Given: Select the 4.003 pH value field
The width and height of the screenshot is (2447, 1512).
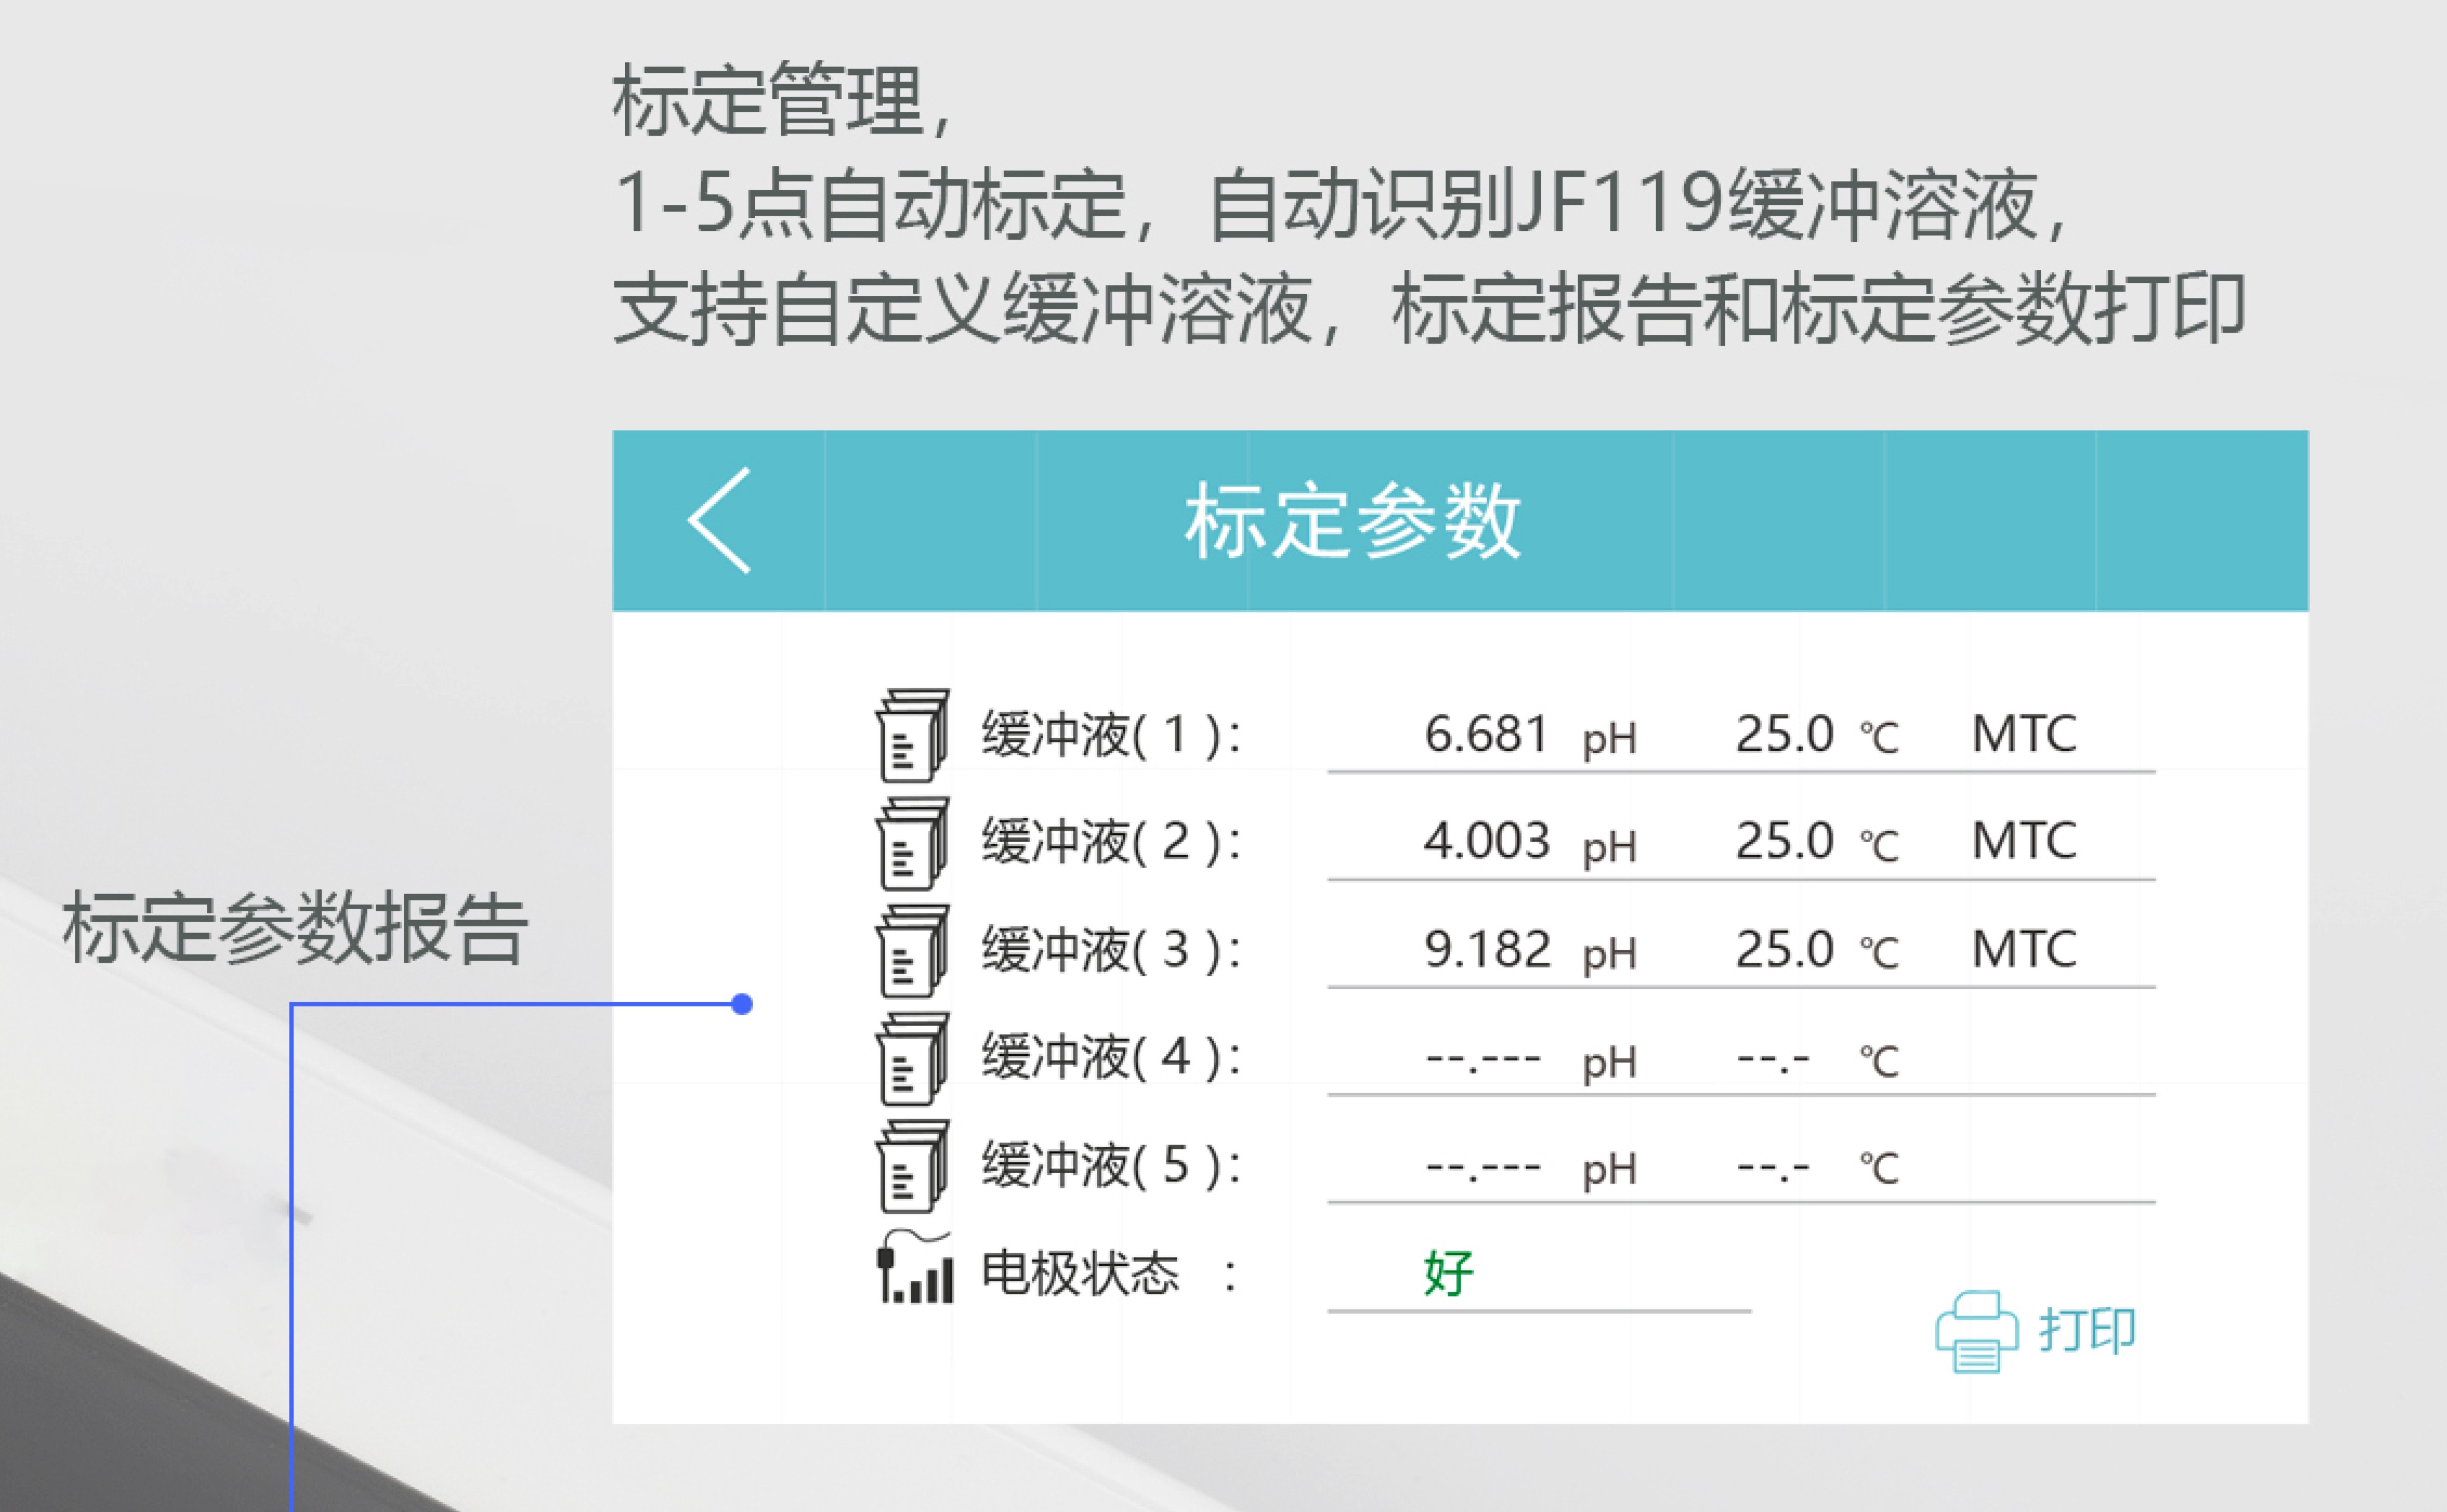Looking at the screenshot, I should [x=1486, y=841].
